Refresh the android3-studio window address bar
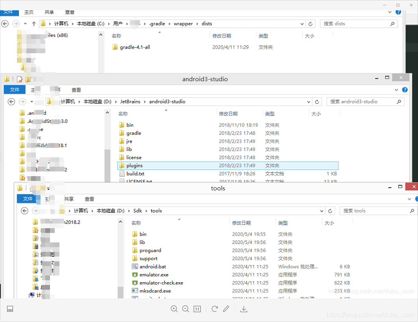The height and width of the screenshot is (322, 418). click(317, 102)
